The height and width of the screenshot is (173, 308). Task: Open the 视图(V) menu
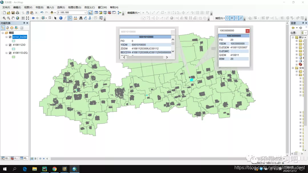[28, 7]
